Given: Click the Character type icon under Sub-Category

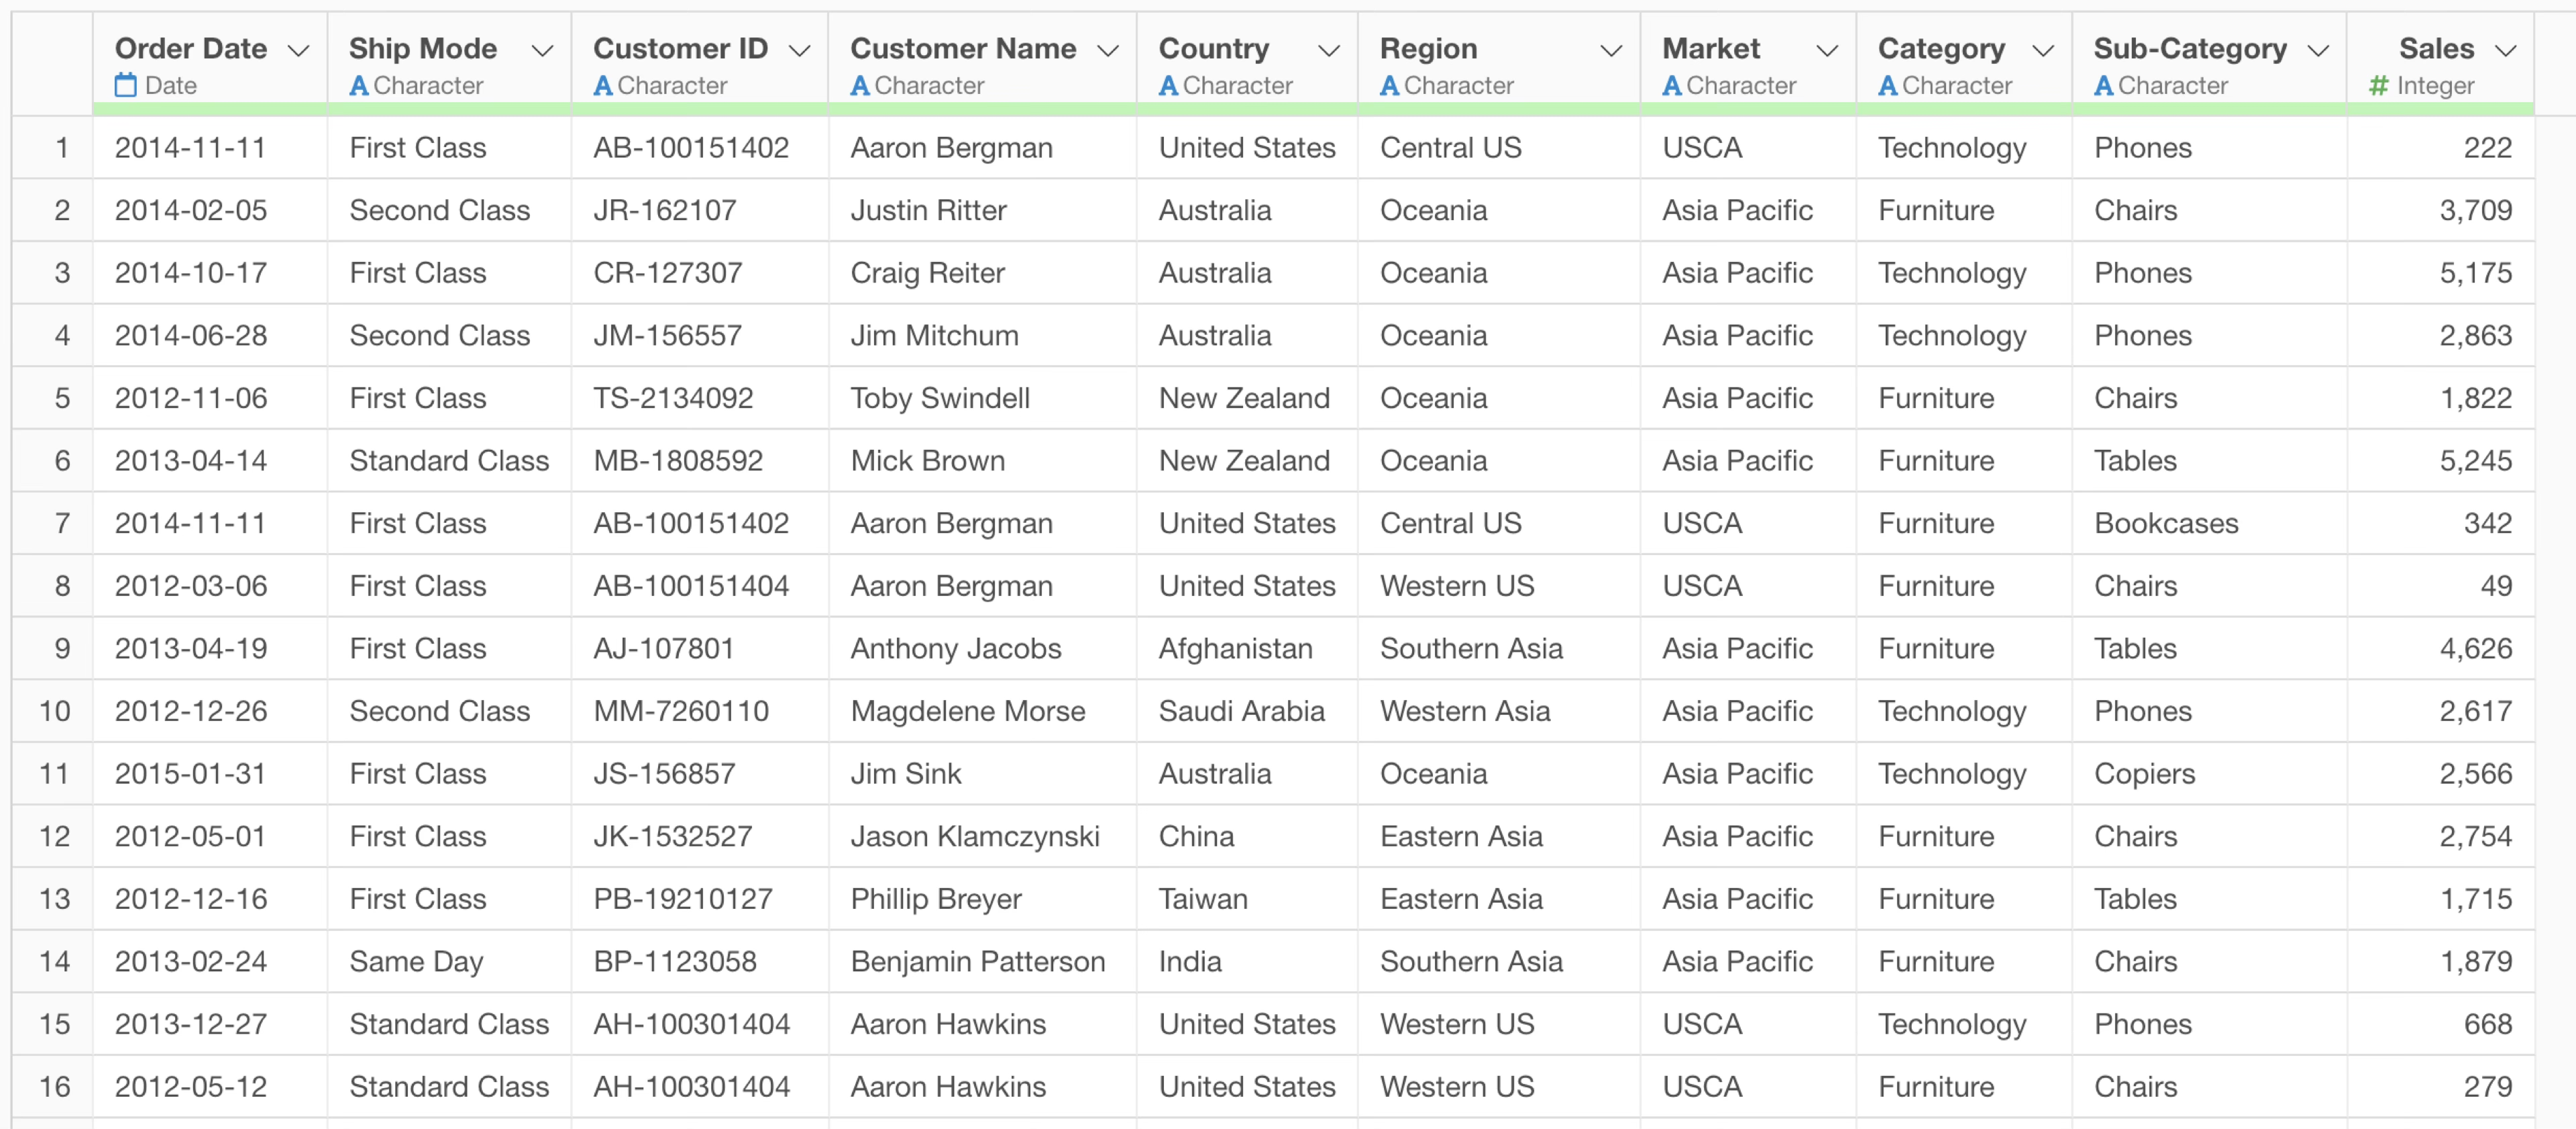Looking at the screenshot, I should coord(2104,86).
